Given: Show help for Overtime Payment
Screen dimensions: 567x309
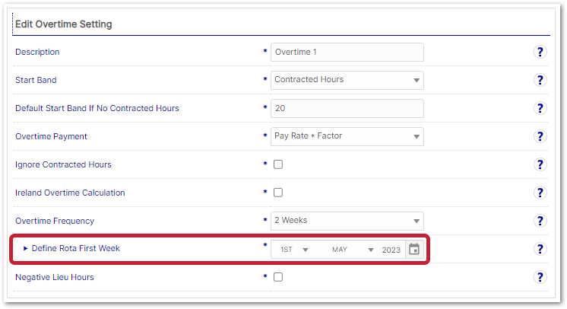Looking at the screenshot, I should (x=540, y=136).
